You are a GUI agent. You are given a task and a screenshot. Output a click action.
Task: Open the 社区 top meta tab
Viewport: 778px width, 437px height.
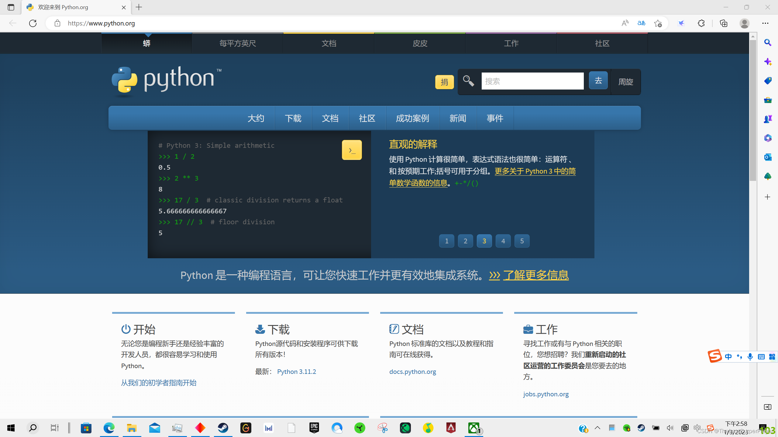[x=602, y=43]
